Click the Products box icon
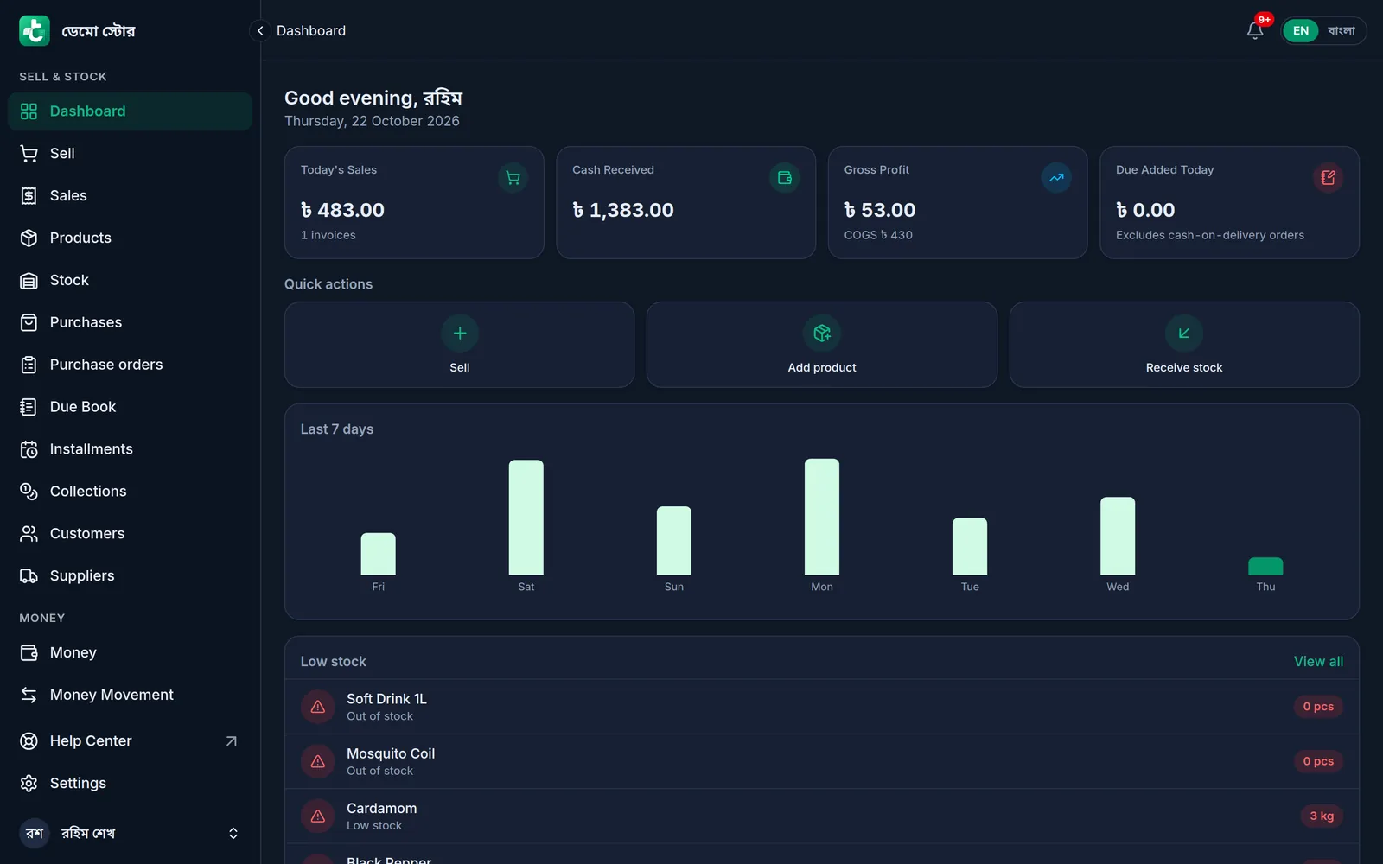1383x864 pixels. 29,238
